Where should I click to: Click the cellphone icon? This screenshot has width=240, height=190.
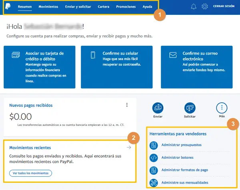point(93,55)
